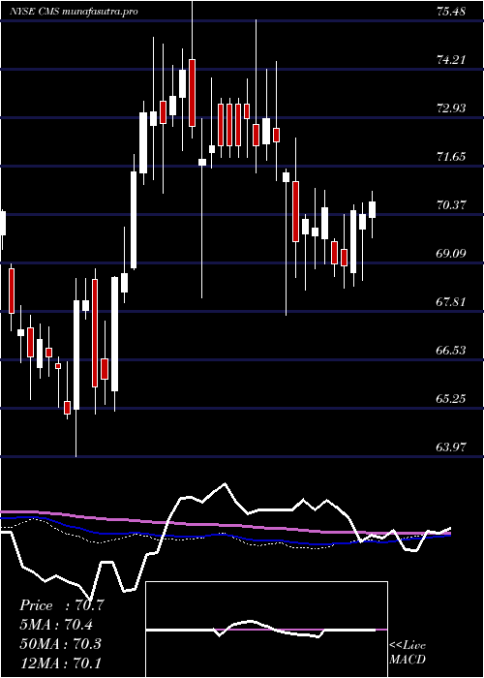The height and width of the screenshot is (678, 484).
Task: Click the 5MA : 70.4 readout
Action: click(57, 625)
